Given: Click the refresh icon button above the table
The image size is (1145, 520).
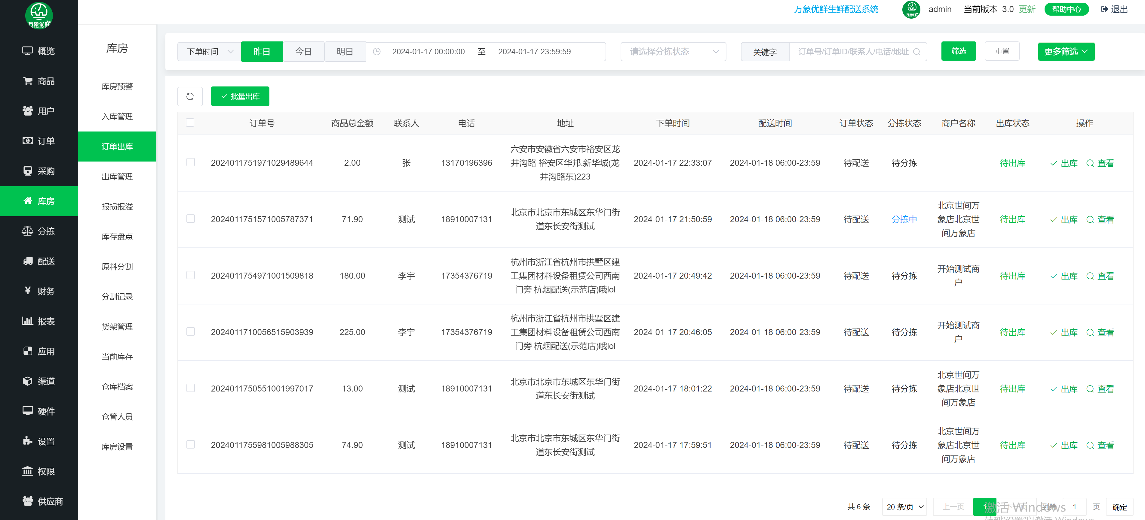Looking at the screenshot, I should [190, 96].
